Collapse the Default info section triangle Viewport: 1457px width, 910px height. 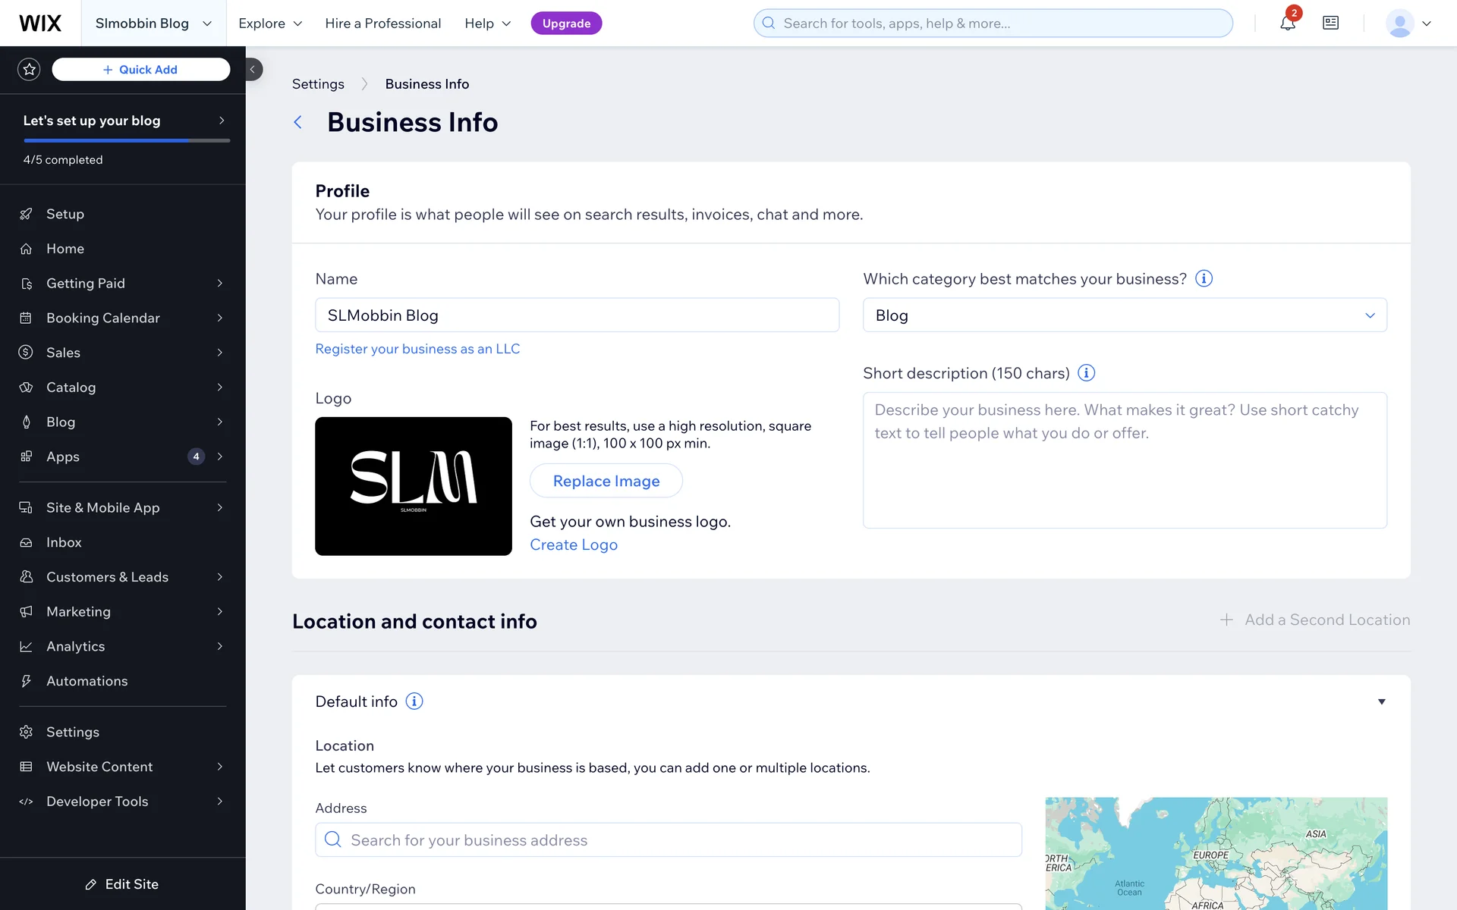[1381, 701]
